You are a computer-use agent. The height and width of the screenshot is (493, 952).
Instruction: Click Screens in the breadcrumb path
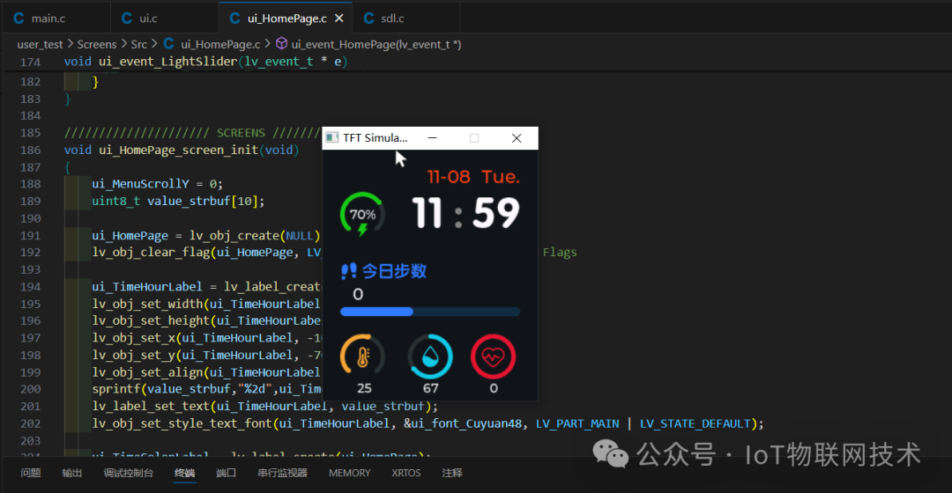(x=97, y=44)
